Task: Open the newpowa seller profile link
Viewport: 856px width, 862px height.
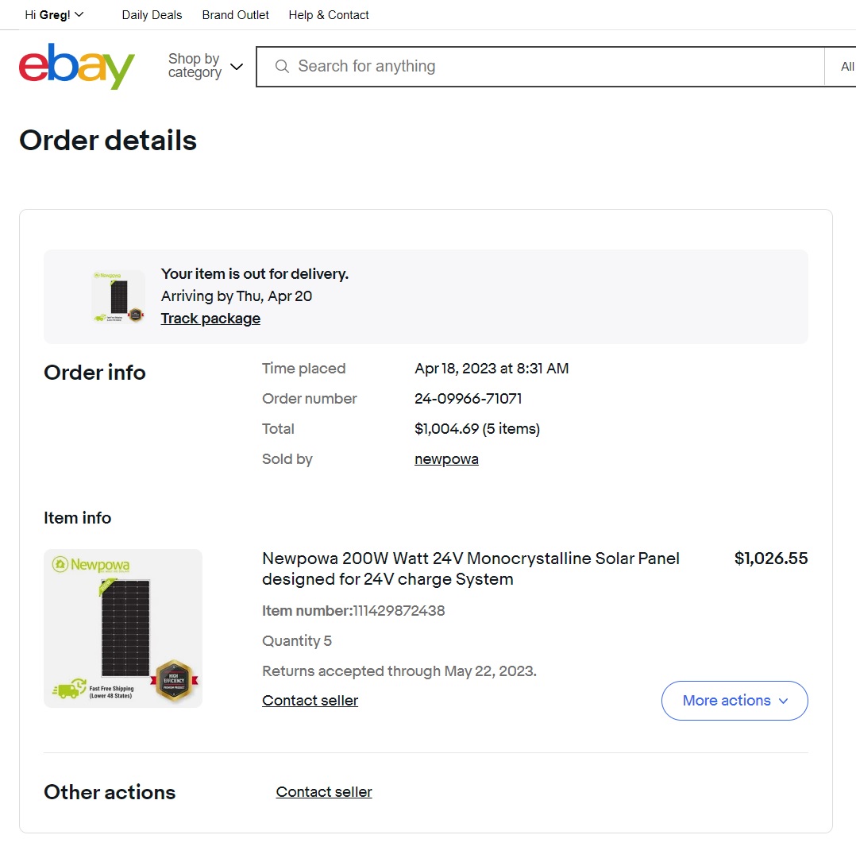Action: (x=446, y=459)
